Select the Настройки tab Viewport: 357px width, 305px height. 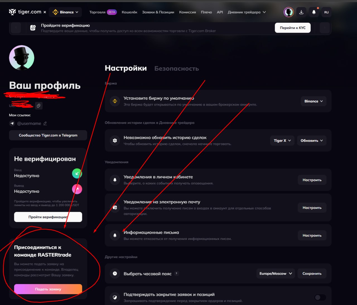pyautogui.click(x=126, y=68)
